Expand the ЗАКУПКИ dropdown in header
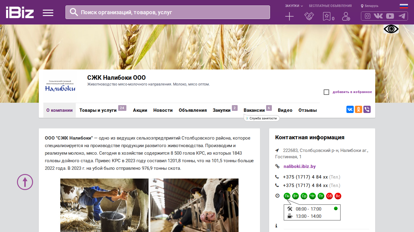The height and width of the screenshot is (232, 414). (294, 6)
